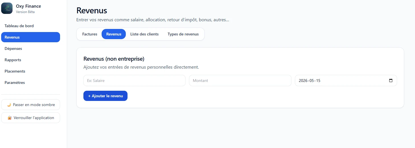Select the Revenus tab pill
The height and width of the screenshot is (148, 415).
click(x=114, y=34)
